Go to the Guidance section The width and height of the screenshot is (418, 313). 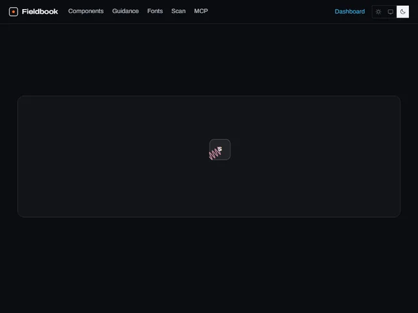coord(125,11)
